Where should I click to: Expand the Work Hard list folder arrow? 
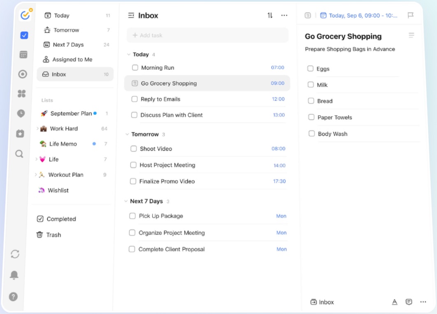(x=37, y=128)
